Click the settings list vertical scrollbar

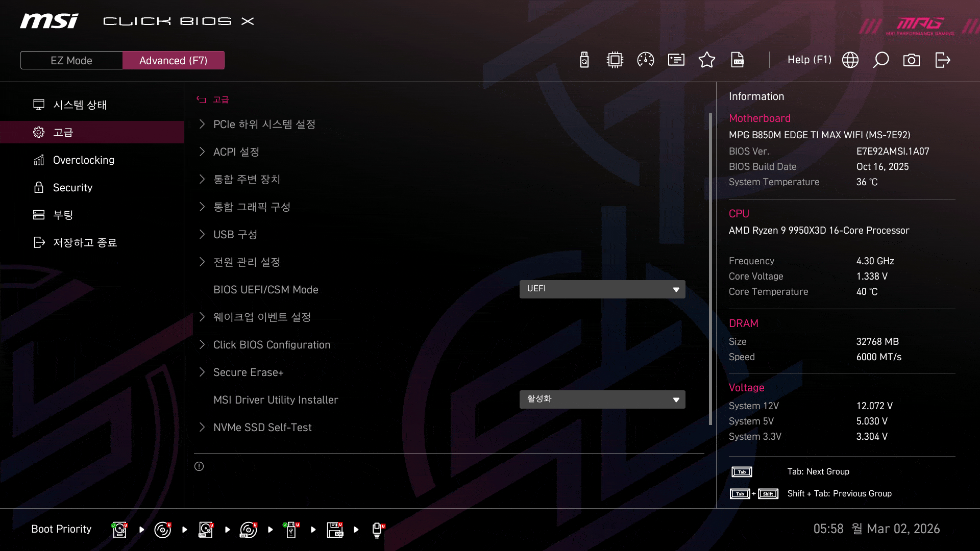click(x=710, y=269)
